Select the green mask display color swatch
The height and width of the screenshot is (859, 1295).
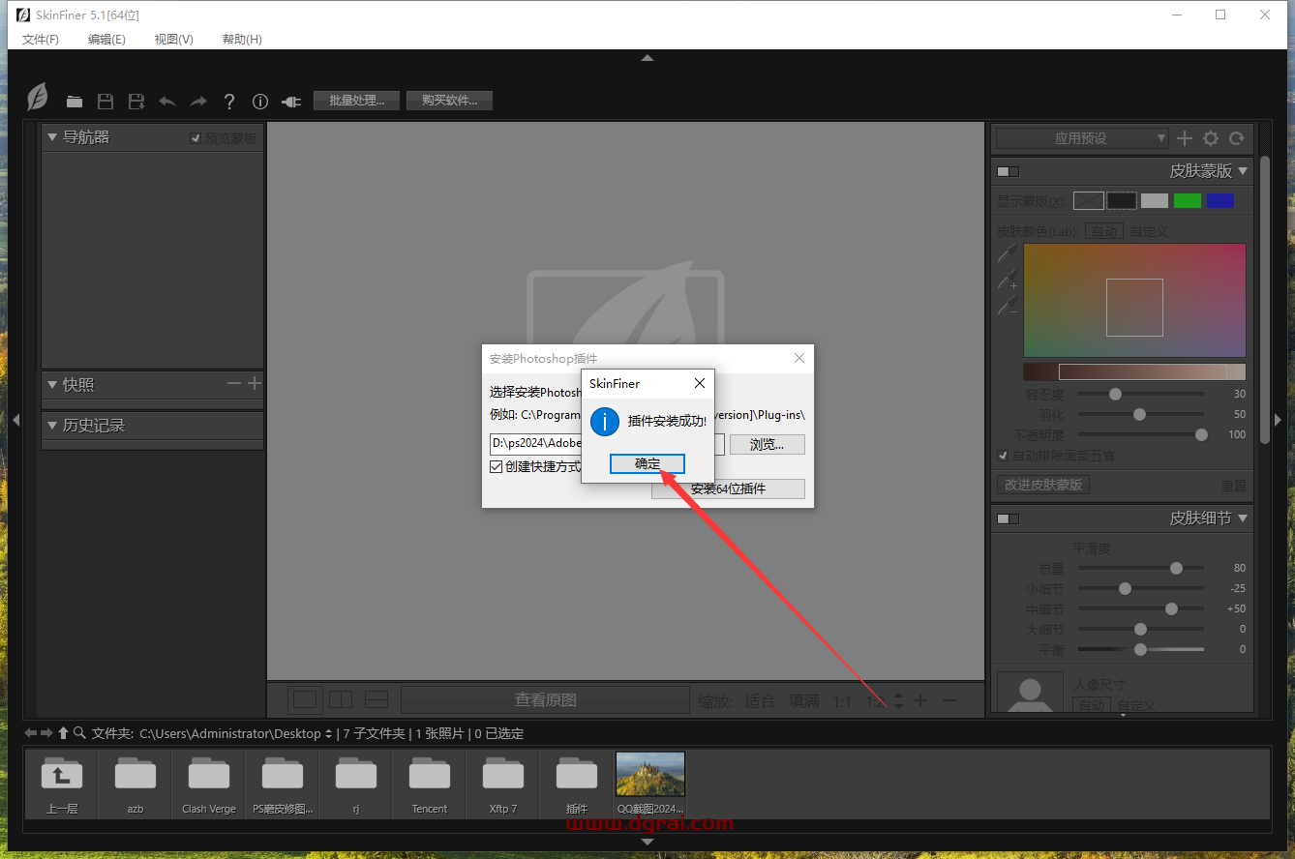(1188, 201)
